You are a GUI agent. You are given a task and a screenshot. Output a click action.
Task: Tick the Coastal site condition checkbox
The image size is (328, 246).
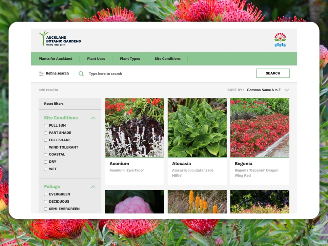46,154
